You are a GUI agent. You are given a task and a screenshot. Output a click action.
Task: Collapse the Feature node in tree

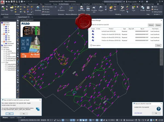click(2, 25)
